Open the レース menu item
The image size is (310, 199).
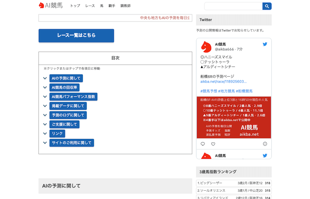pos(90,6)
